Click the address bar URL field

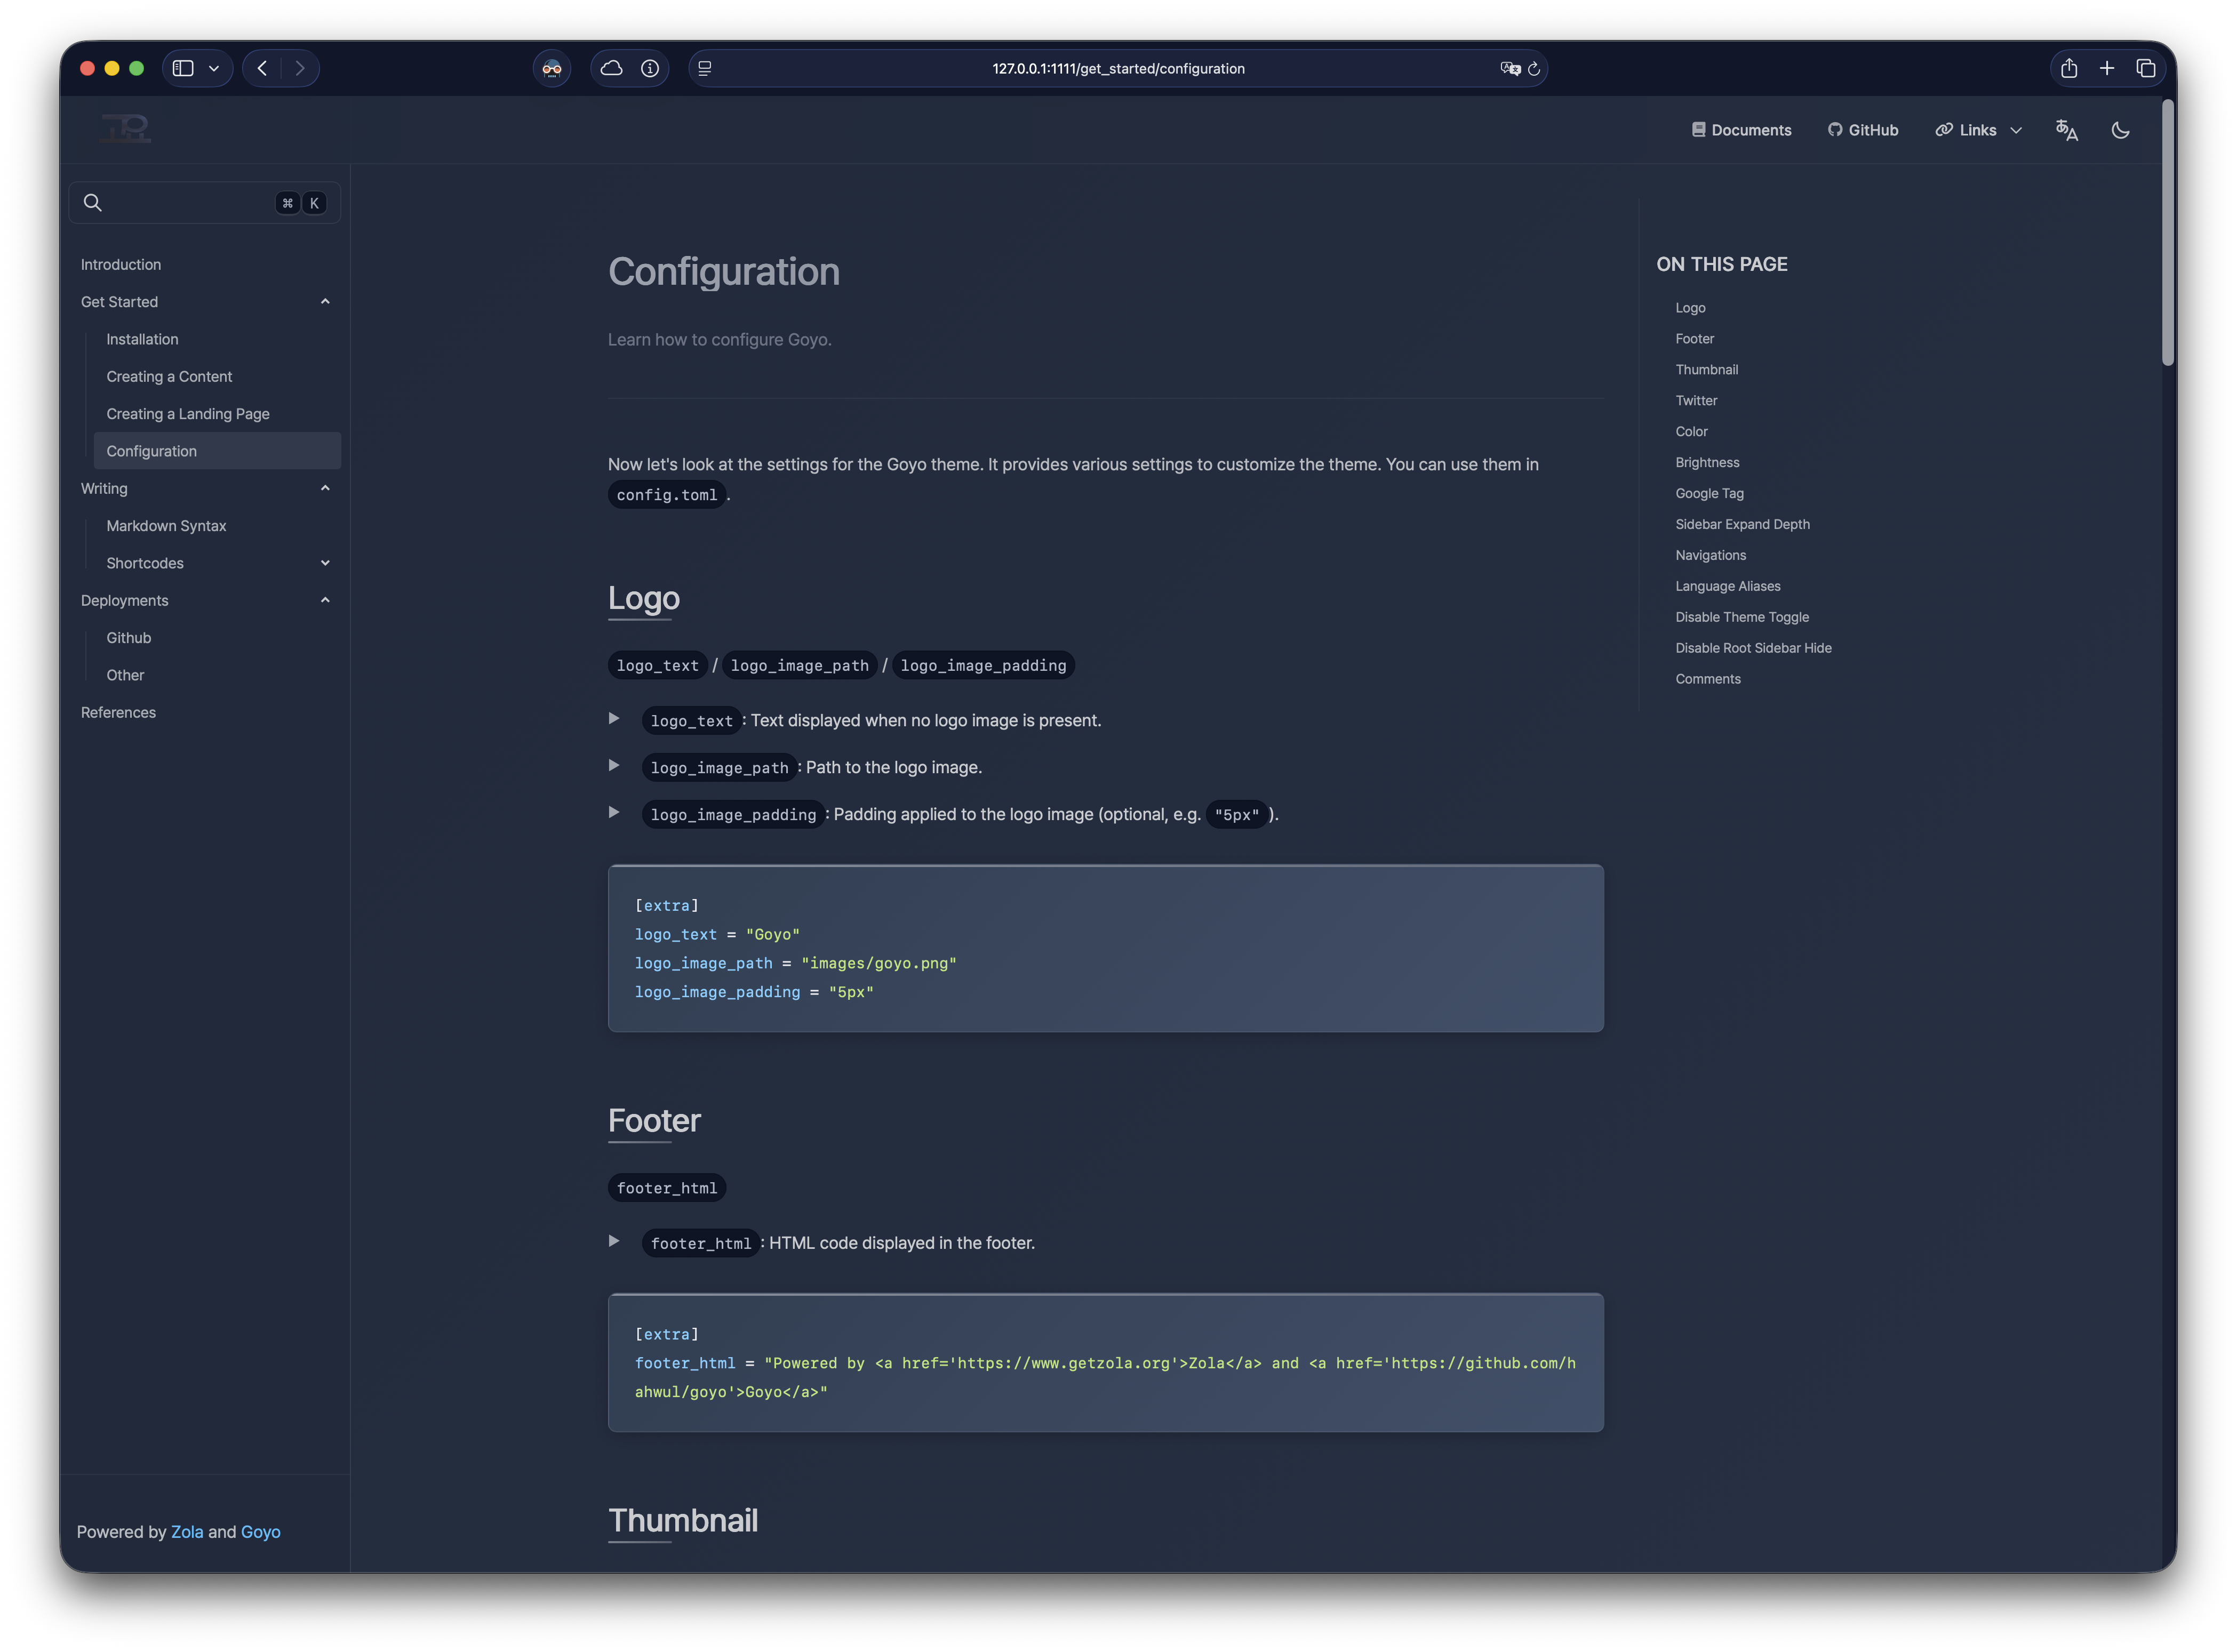(x=1117, y=69)
